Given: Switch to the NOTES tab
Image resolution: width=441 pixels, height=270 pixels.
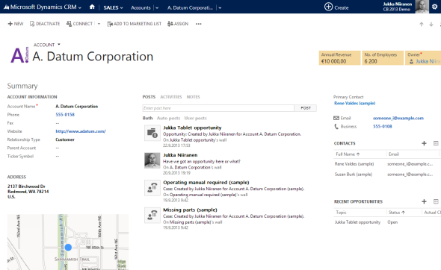Looking at the screenshot, I should tap(194, 97).
